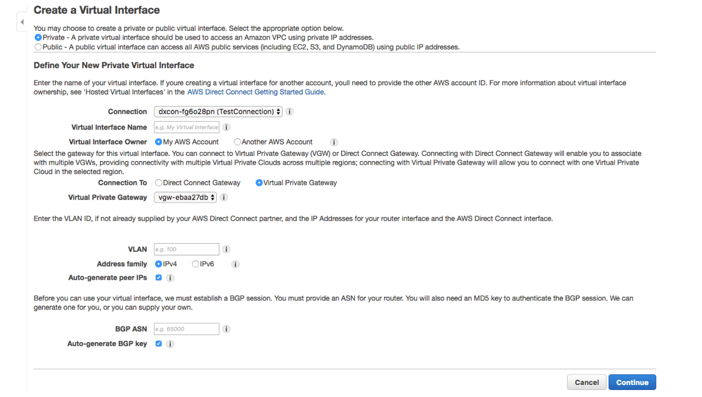Click info icon for Virtual Interface Owner
The image size is (702, 397).
pos(334,143)
